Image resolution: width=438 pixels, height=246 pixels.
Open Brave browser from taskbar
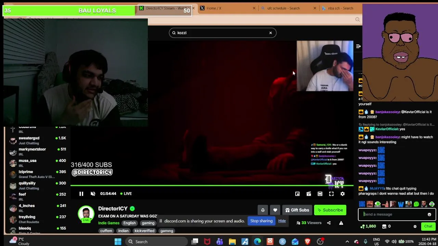coord(307,242)
